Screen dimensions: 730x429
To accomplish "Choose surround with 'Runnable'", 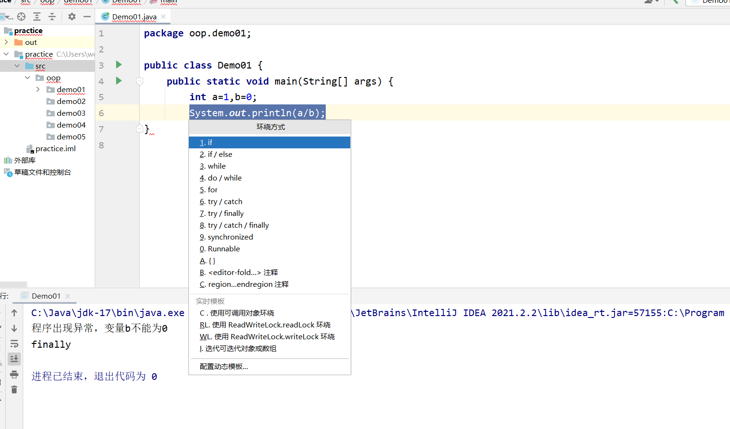I will coord(269,249).
